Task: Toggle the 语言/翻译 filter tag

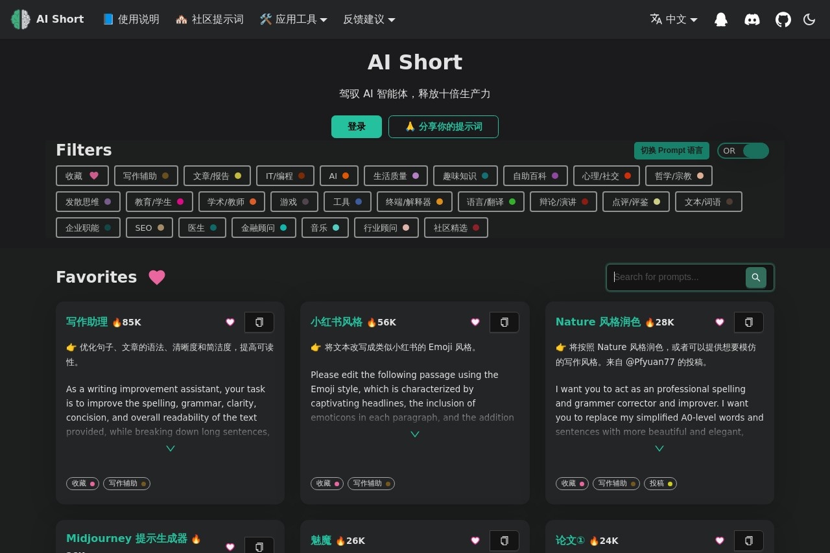Action: (491, 202)
